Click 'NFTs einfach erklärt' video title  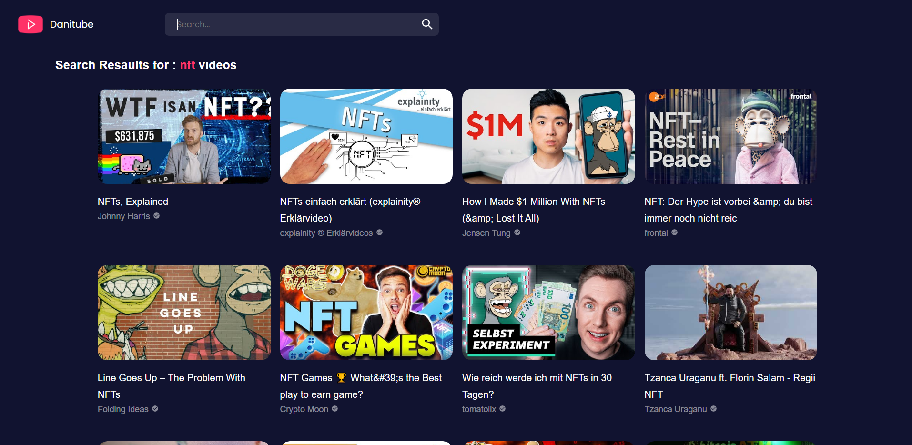click(350, 210)
